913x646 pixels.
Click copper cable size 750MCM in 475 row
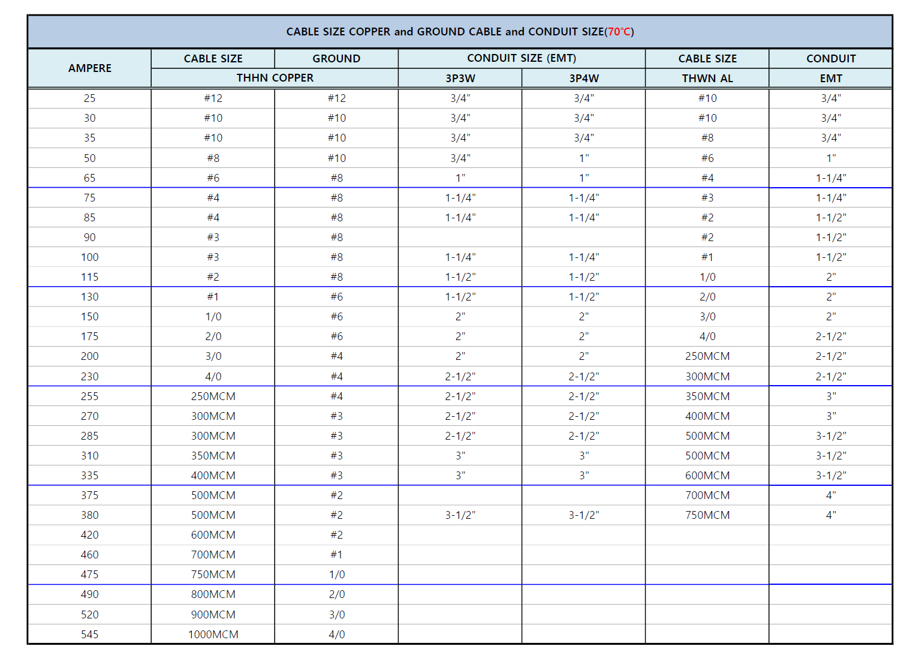[213, 575]
